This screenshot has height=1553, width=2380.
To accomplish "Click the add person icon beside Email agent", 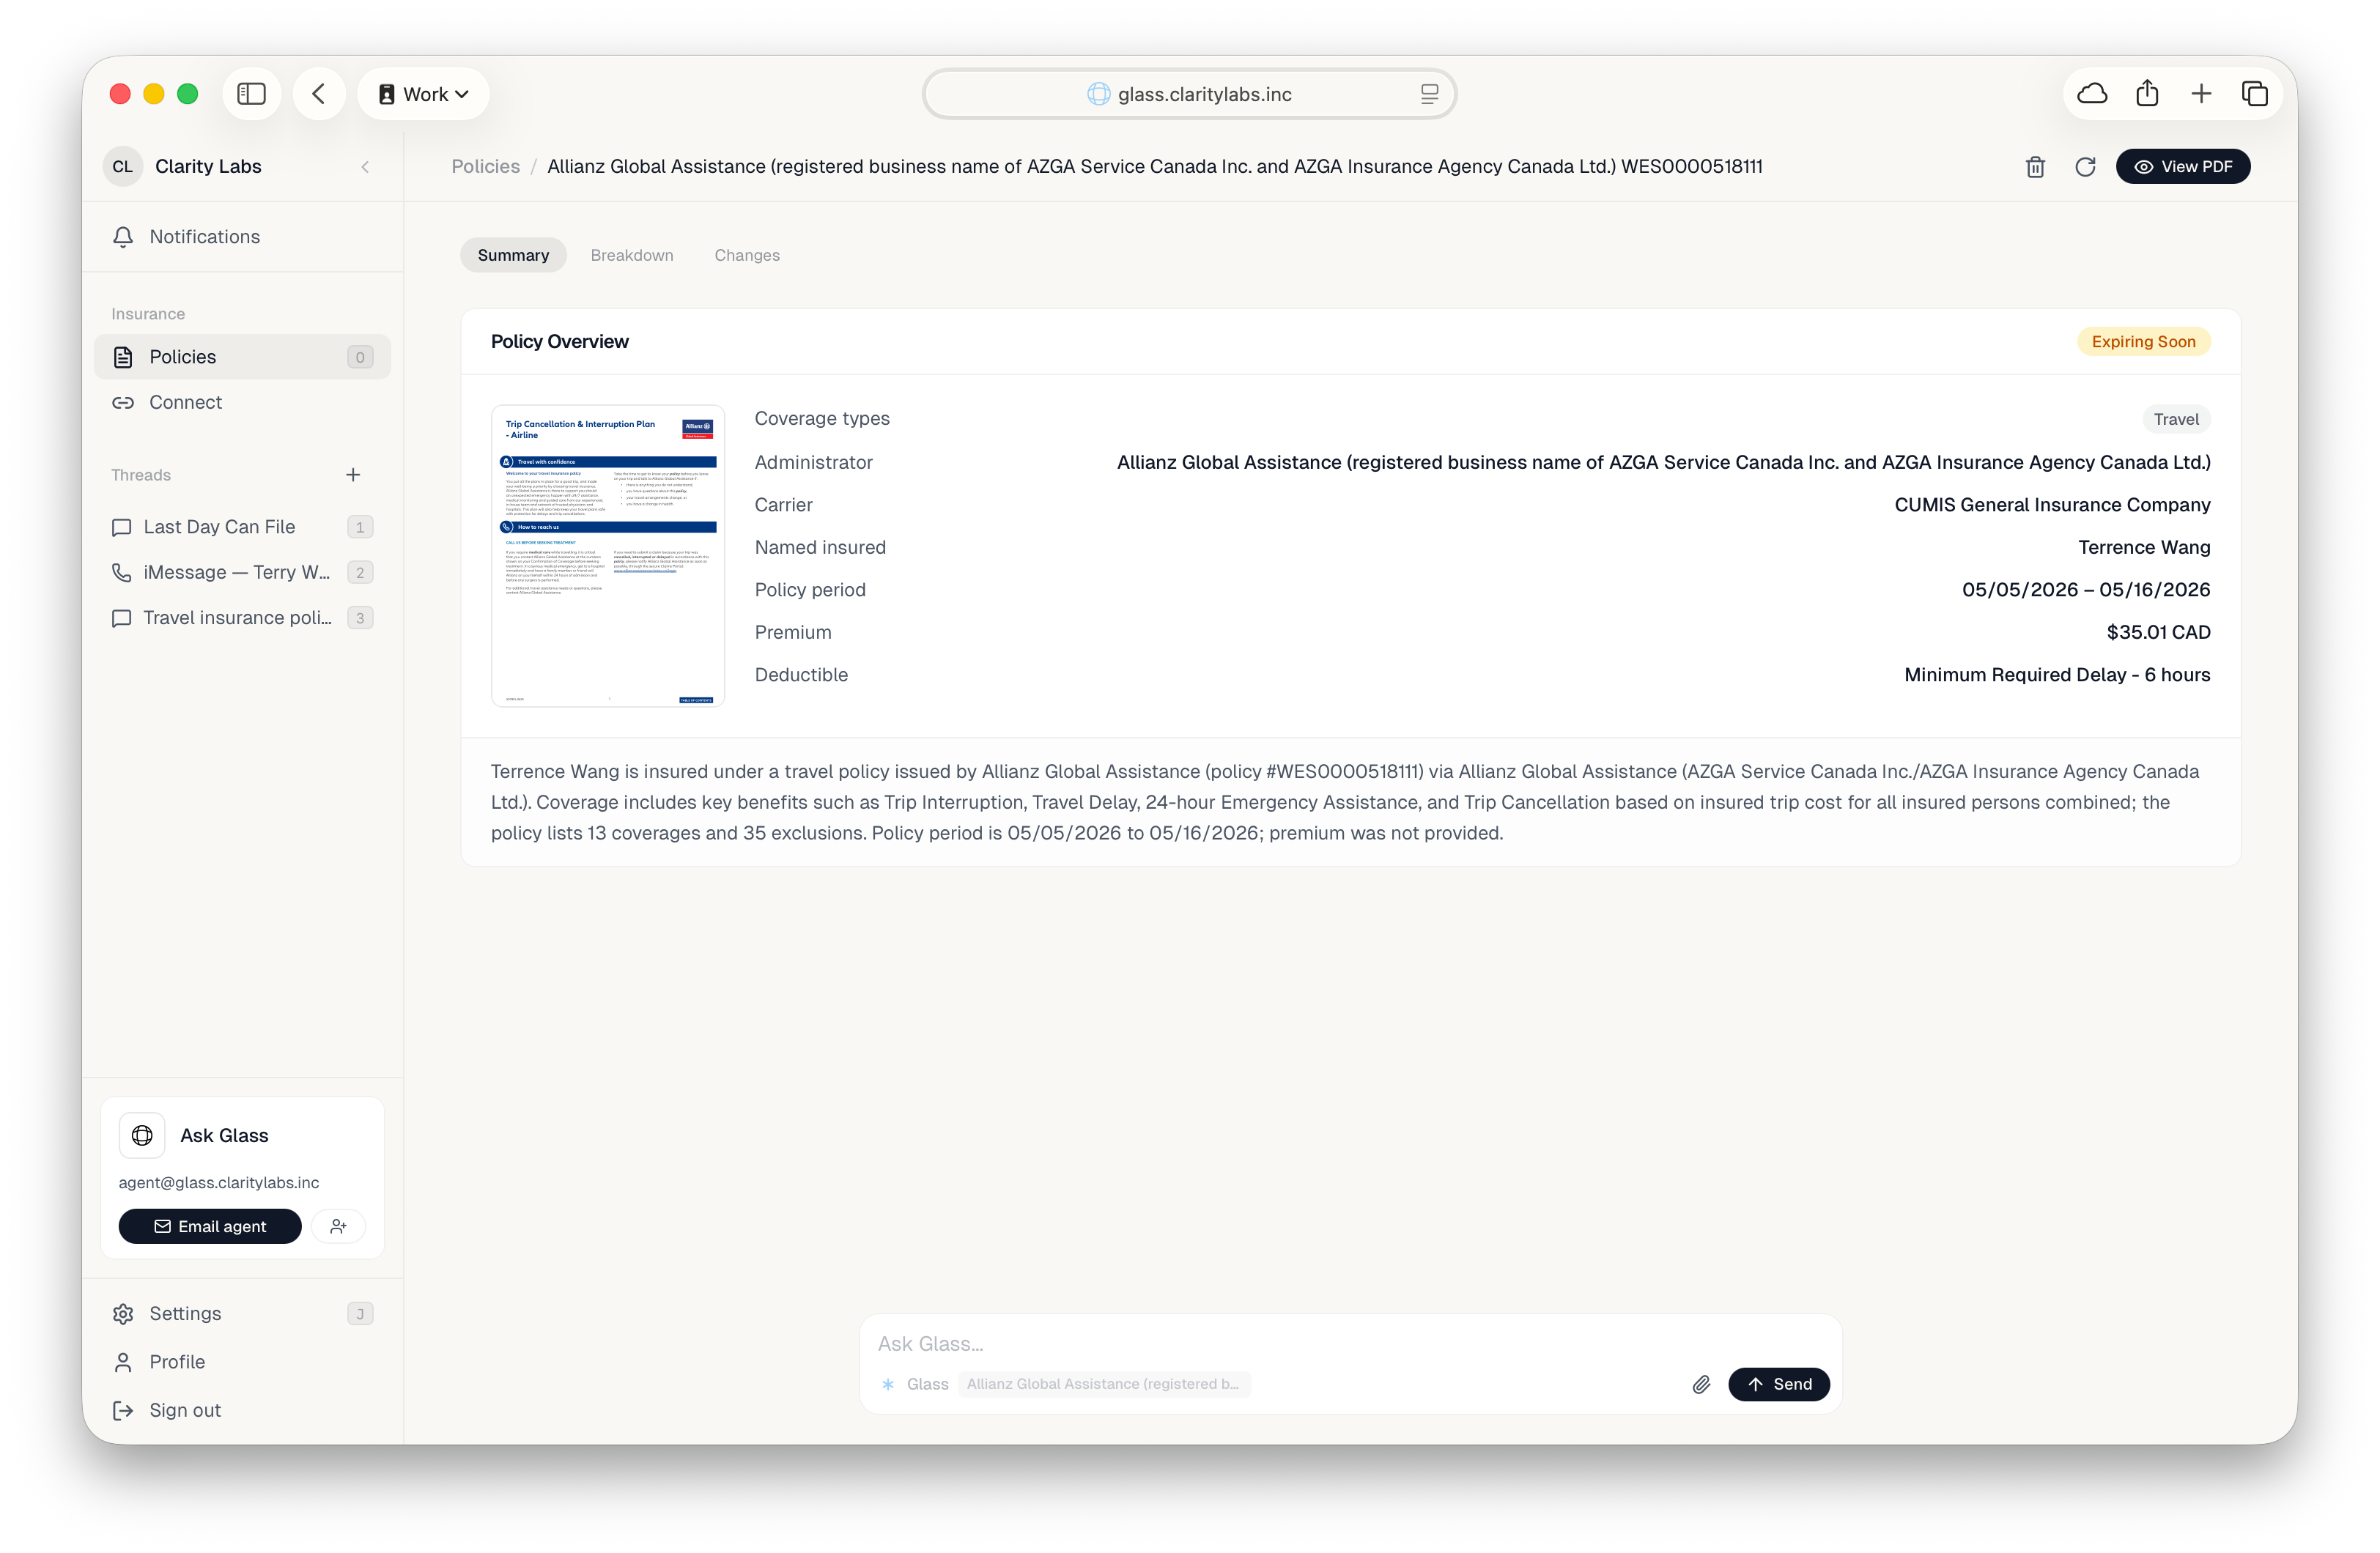I will click(x=338, y=1226).
